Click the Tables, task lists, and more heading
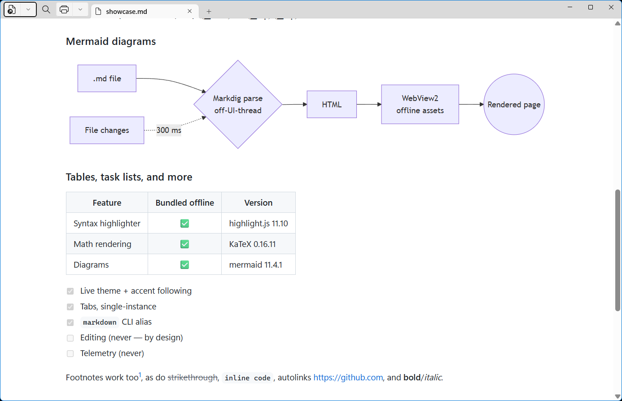Screen dimensions: 622x401 click(129, 177)
